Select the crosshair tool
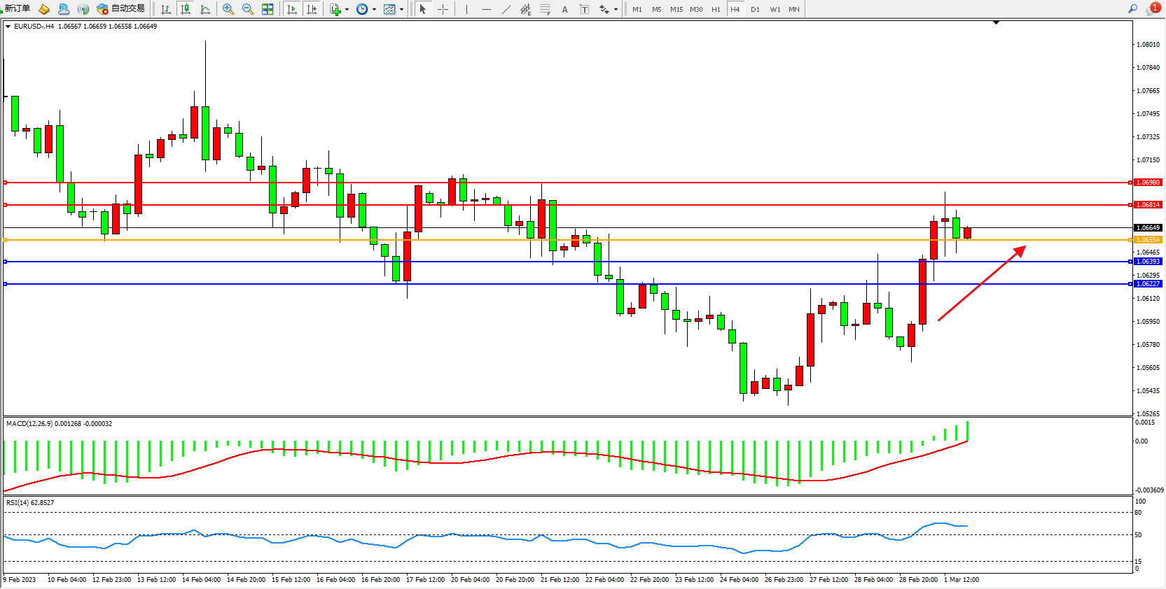This screenshot has height=589, width=1166. click(443, 9)
